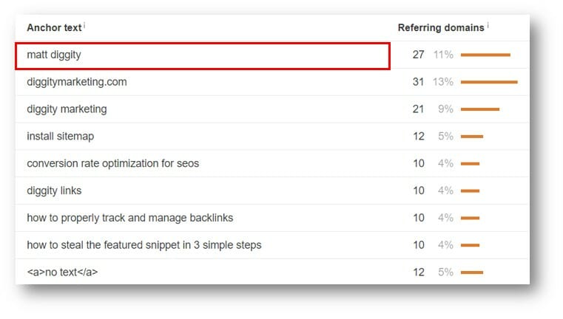The image size is (563, 319).
Task: Select the highlighted "matt diggity" anchor
Action: point(55,55)
